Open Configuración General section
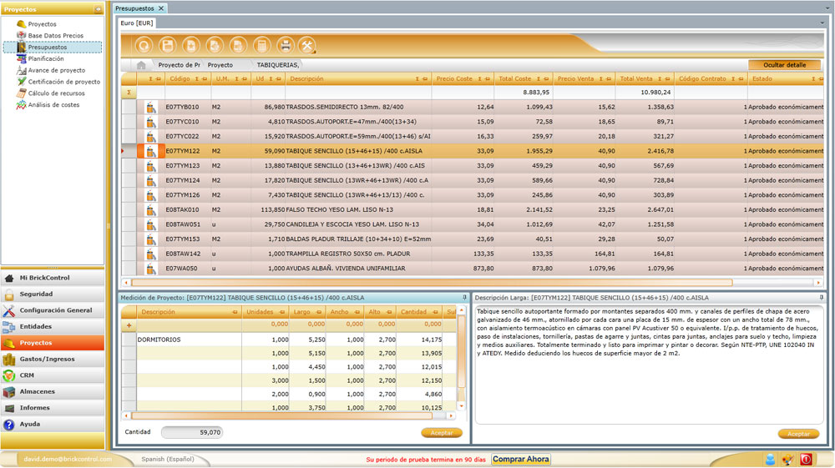Screen dimensions: 835x468 (53, 310)
